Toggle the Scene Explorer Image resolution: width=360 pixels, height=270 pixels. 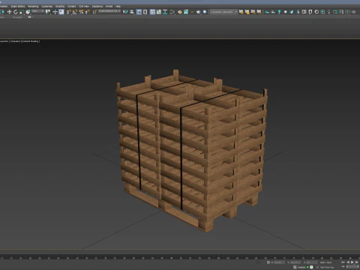139,12
